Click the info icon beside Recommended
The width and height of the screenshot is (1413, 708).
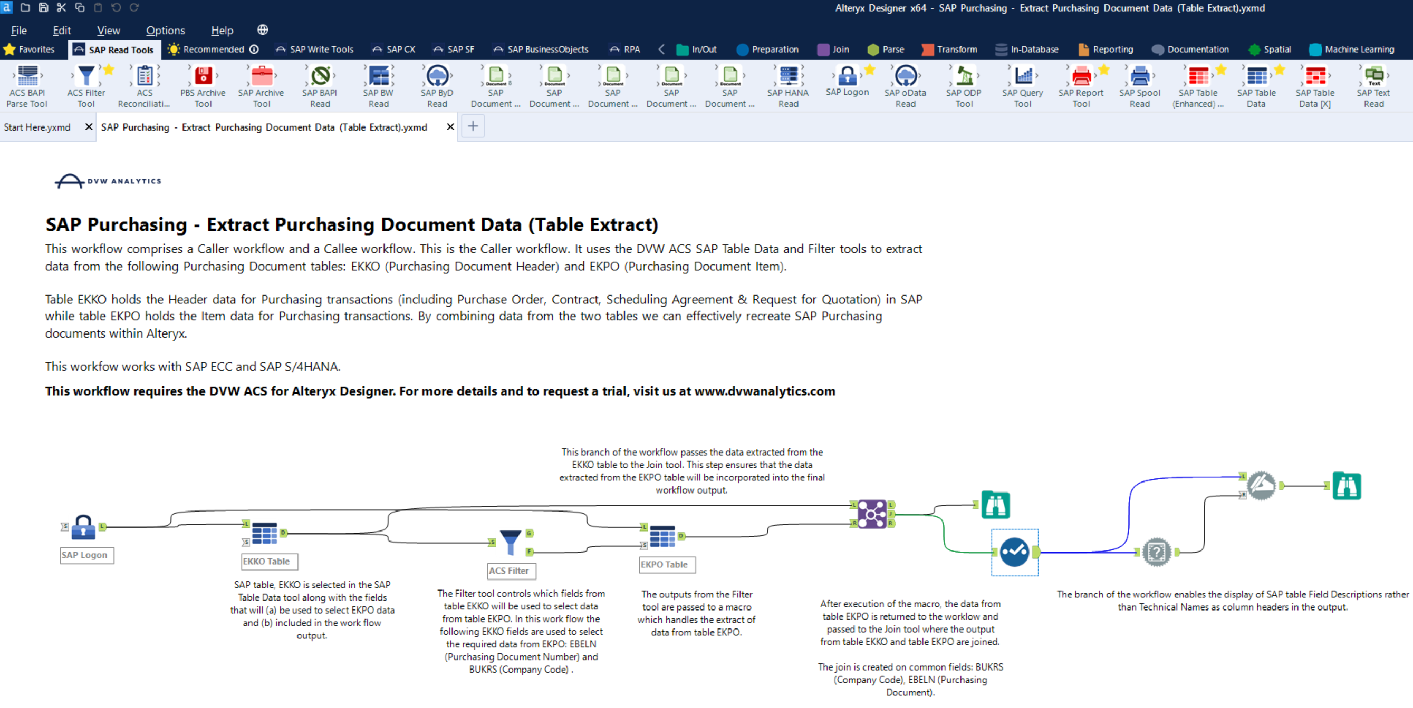[x=254, y=49]
